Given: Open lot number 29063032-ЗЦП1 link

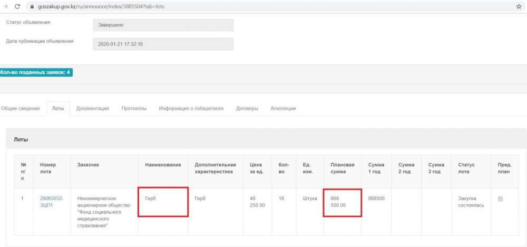Looking at the screenshot, I should [52, 202].
